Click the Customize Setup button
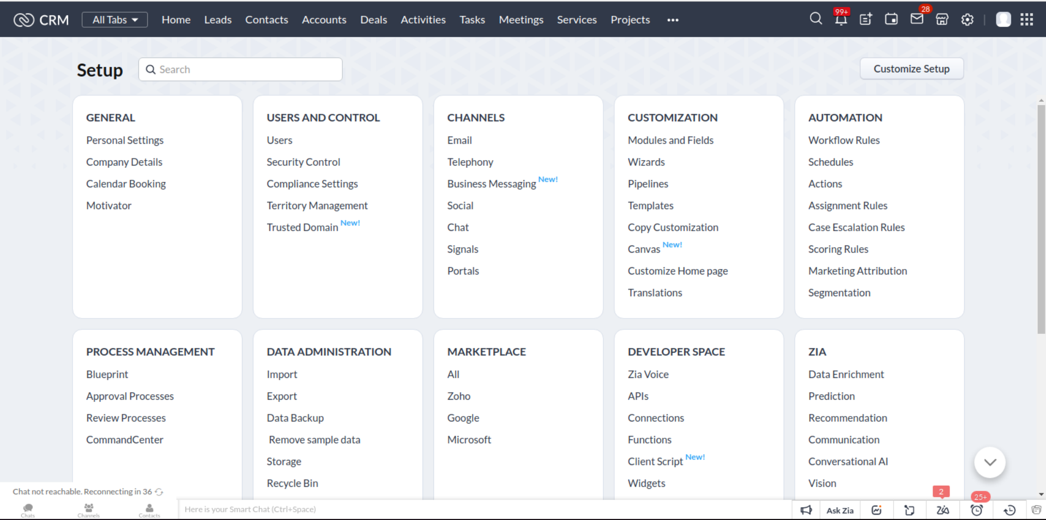This screenshot has width=1046, height=520. [911, 69]
